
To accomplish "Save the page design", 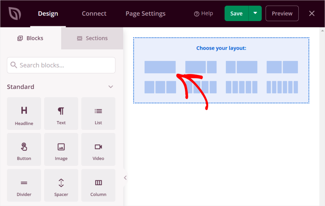I will pos(236,13).
